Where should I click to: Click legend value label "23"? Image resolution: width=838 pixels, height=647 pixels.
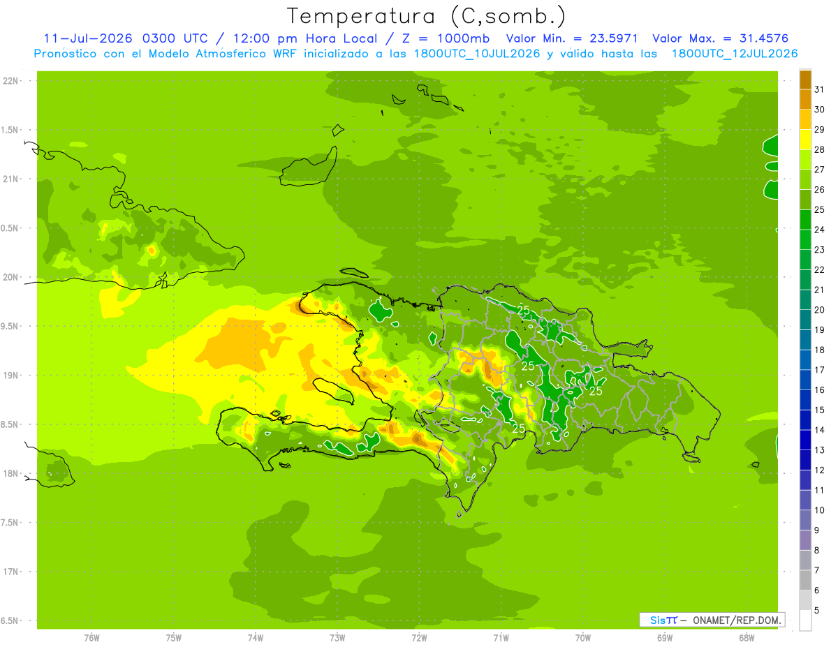(x=820, y=249)
